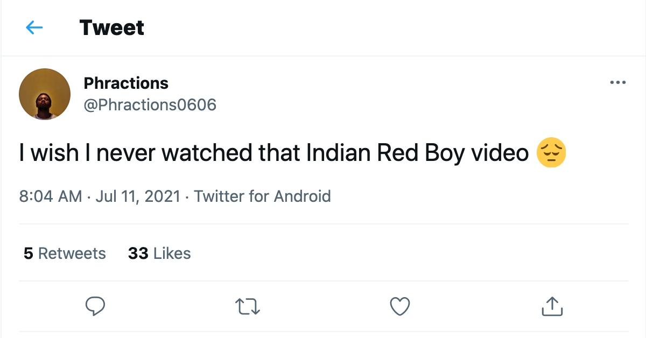Retweet this tweet via the arrows icon
This screenshot has width=646, height=338.
(x=248, y=306)
